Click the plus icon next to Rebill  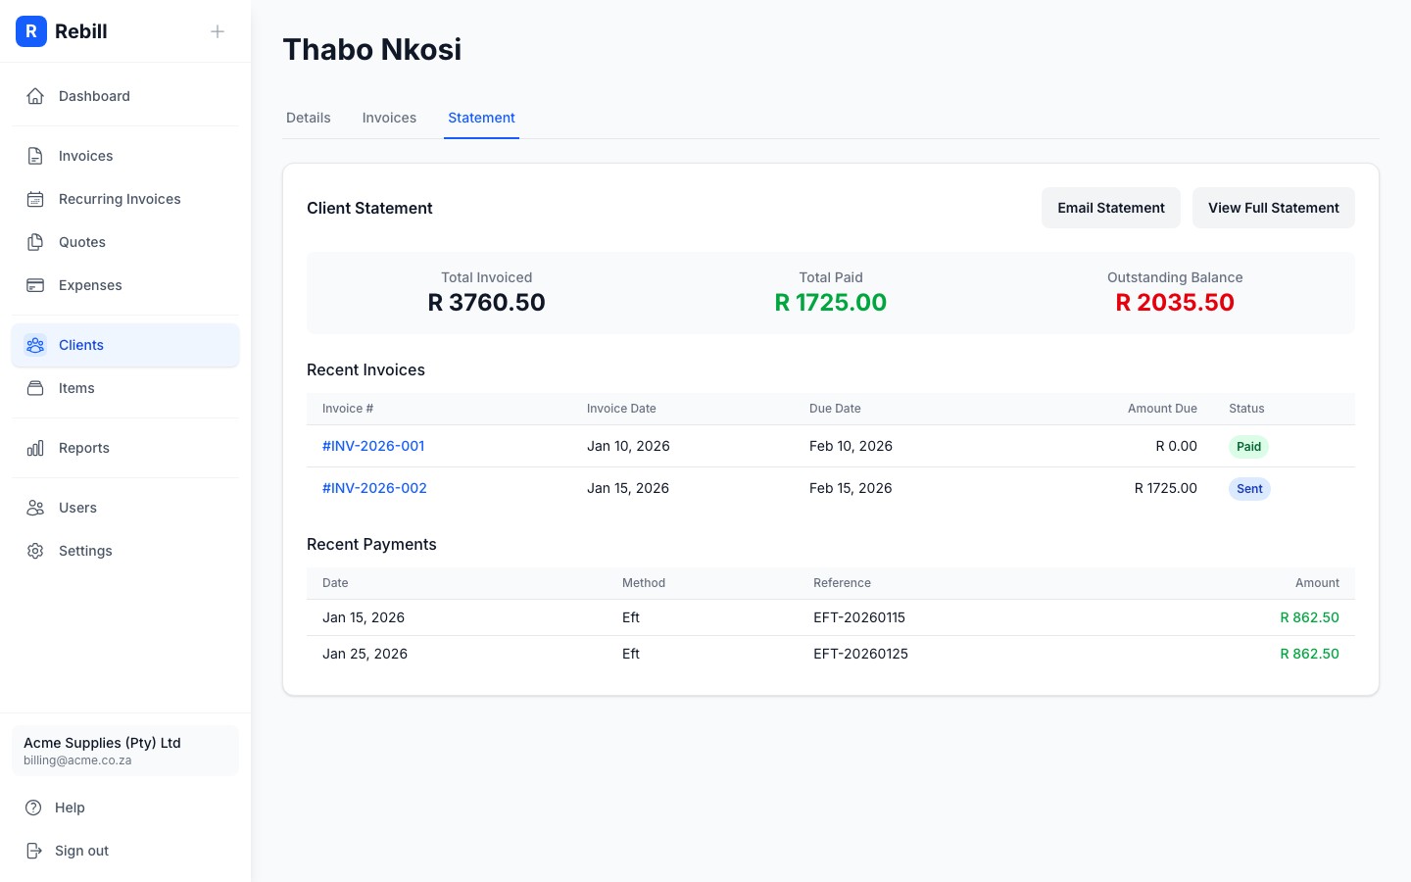click(x=218, y=31)
